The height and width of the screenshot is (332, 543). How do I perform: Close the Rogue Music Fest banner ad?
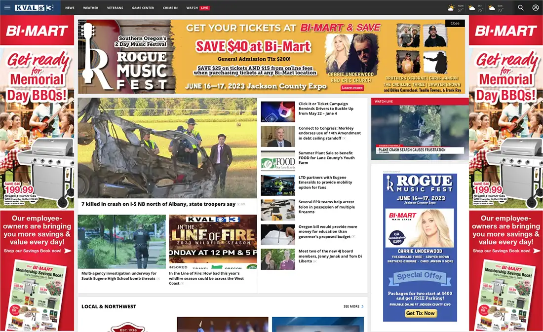455,23
